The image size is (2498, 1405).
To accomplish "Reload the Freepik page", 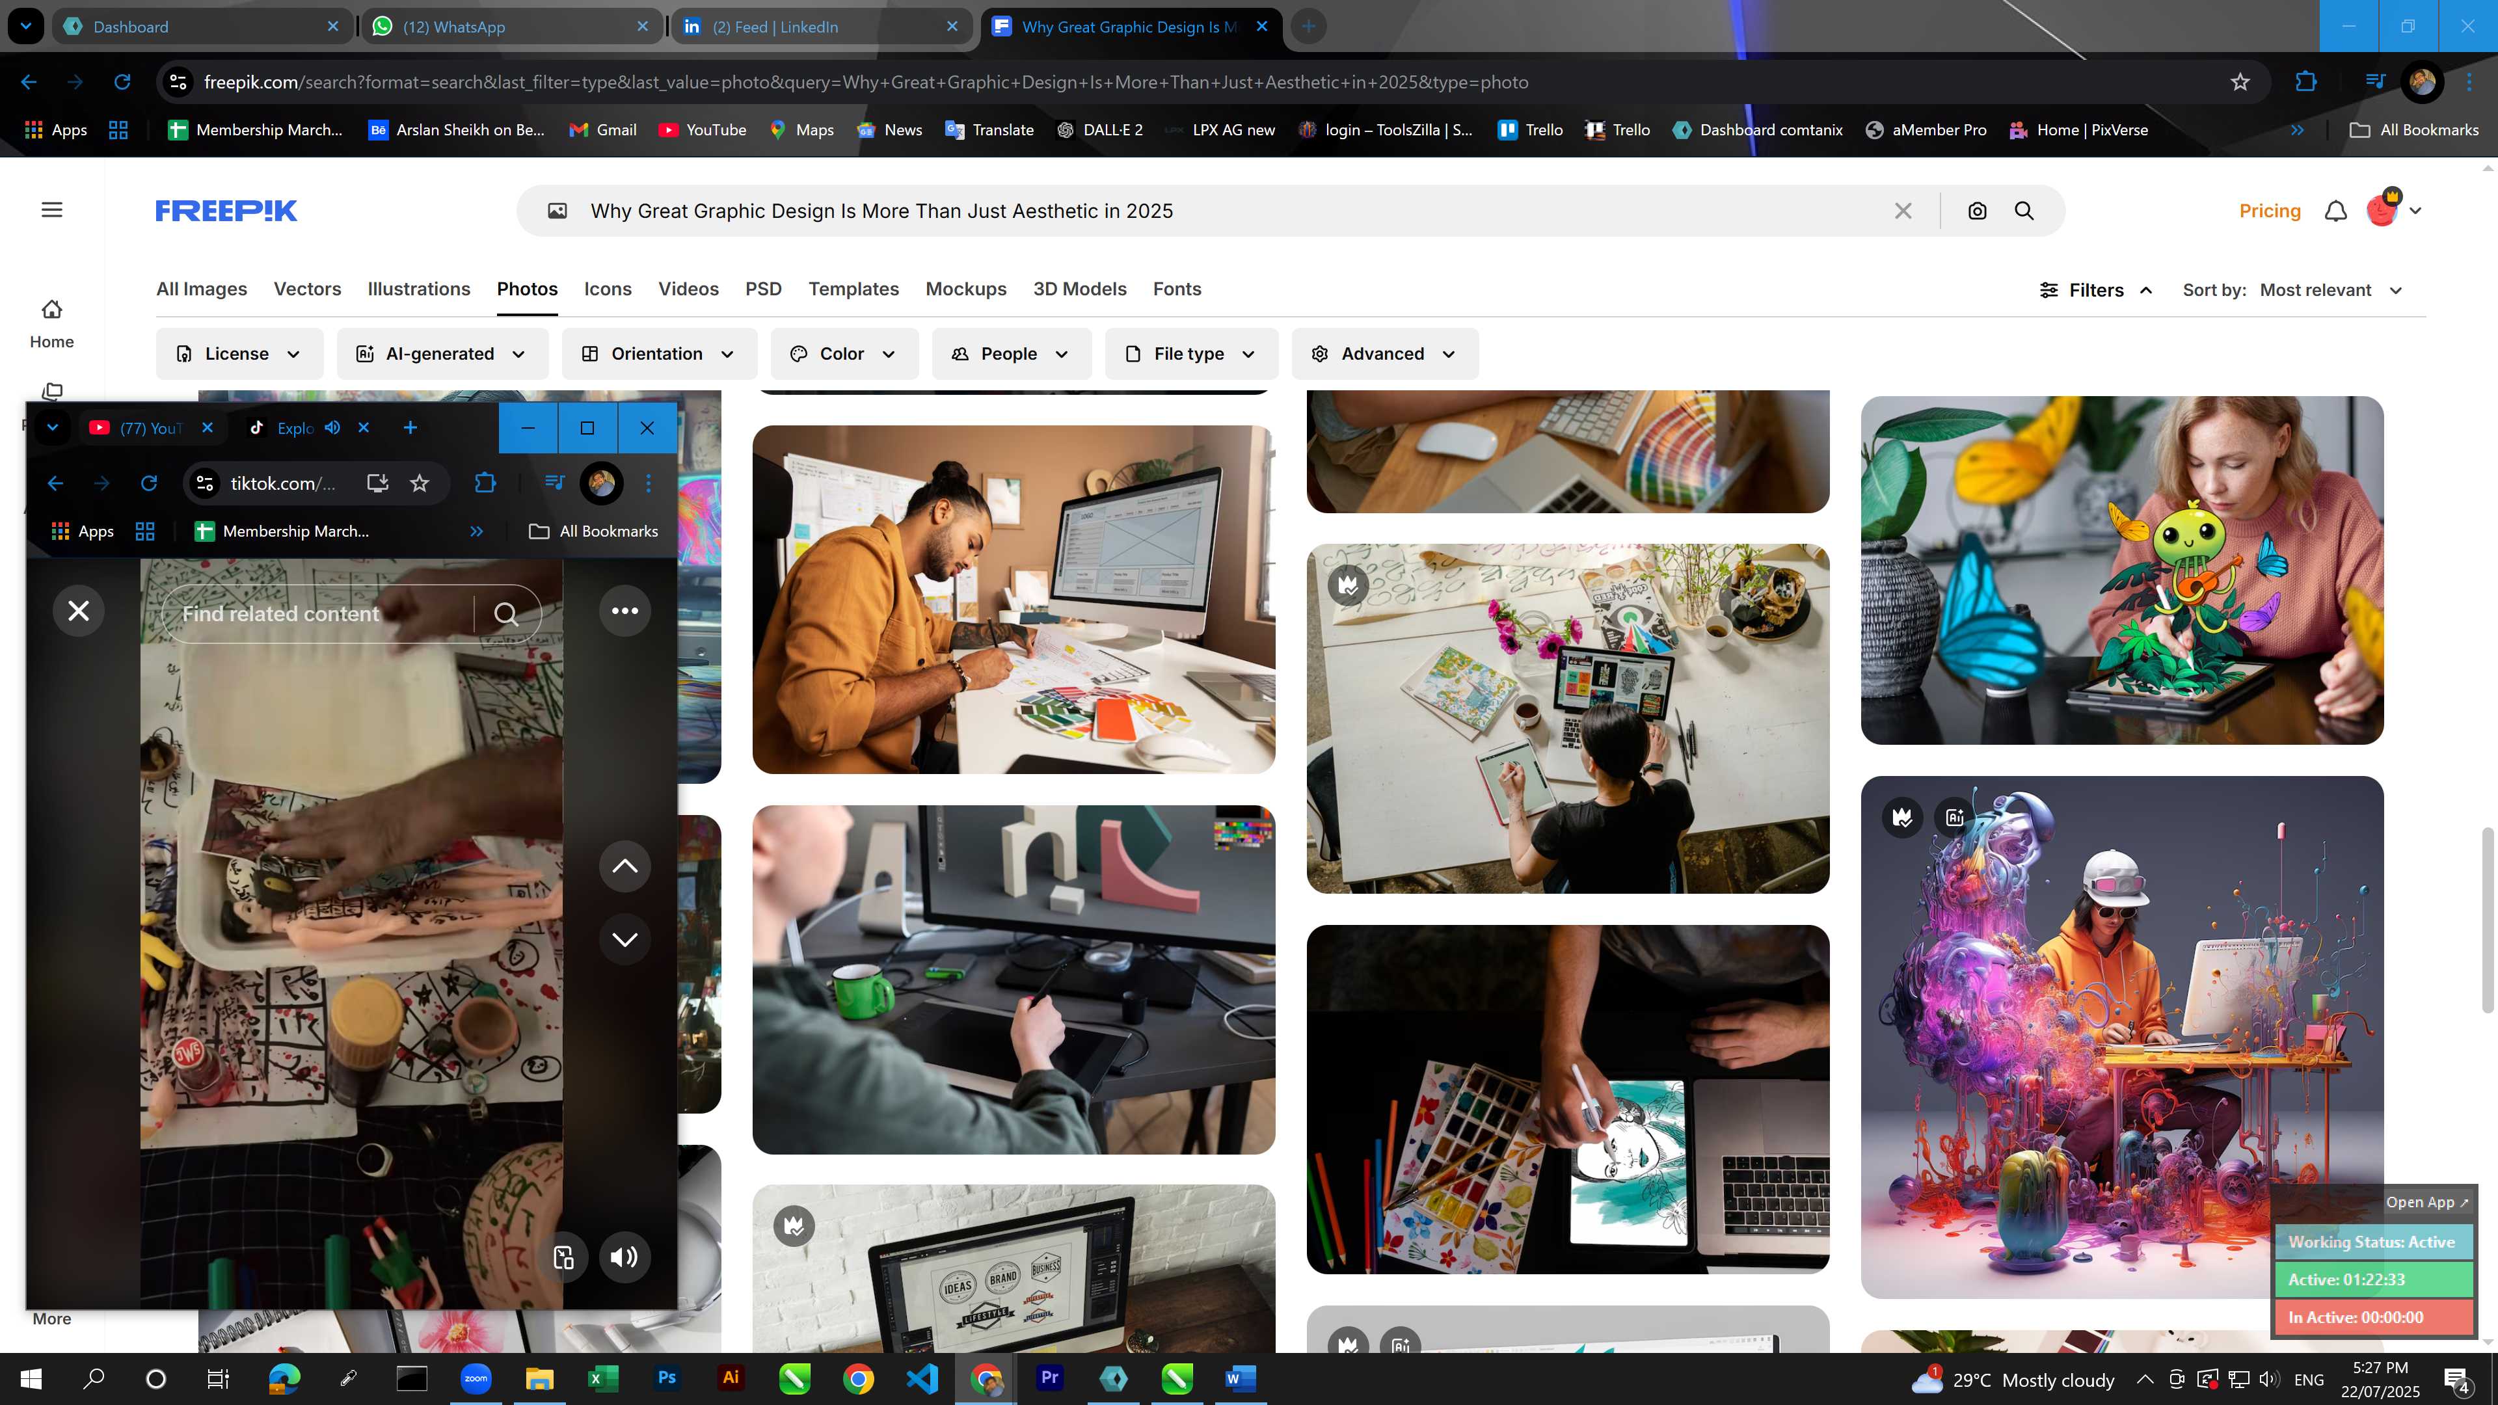I will [x=122, y=83].
